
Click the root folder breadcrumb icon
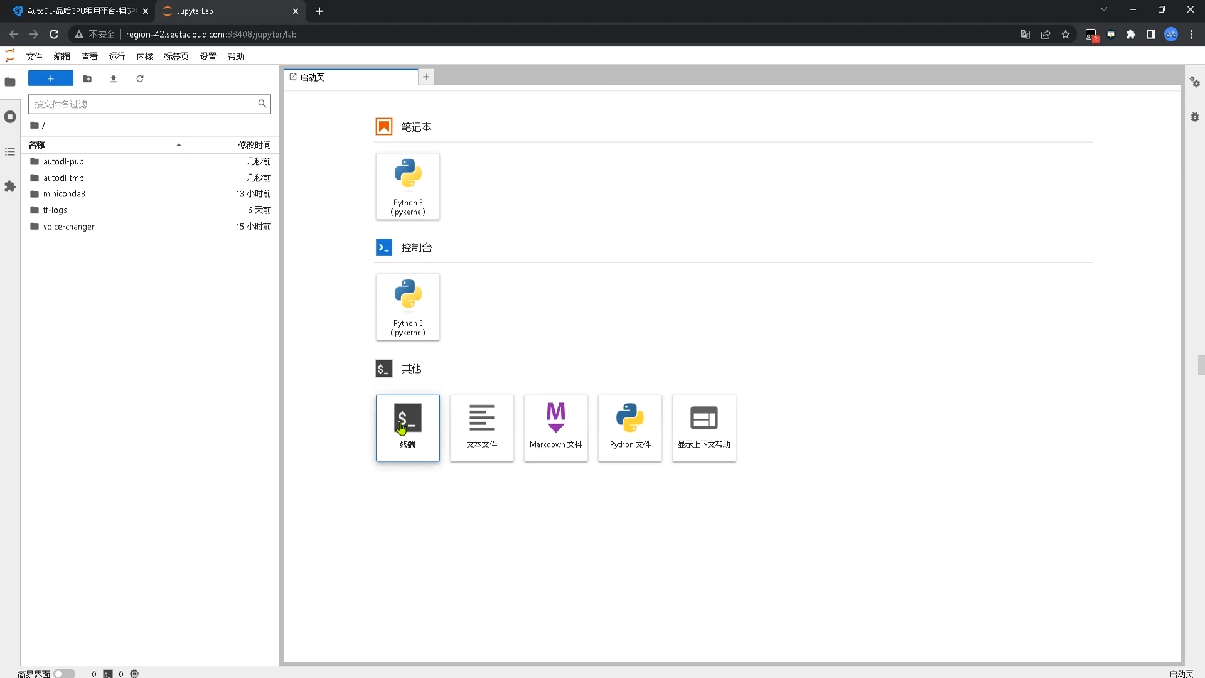pos(35,125)
